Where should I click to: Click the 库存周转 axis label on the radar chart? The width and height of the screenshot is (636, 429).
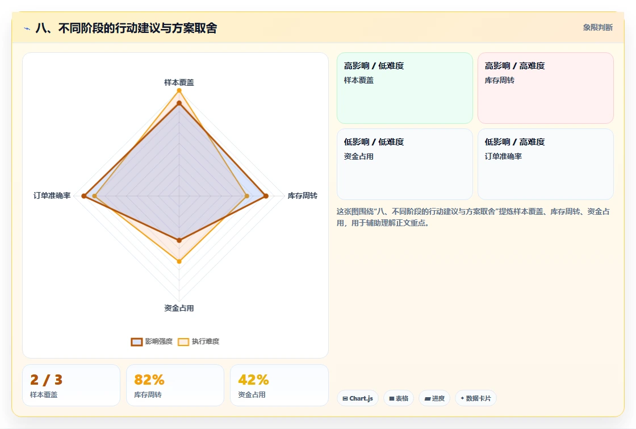point(303,195)
